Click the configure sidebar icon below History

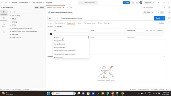pyautogui.click(x=3, y=32)
